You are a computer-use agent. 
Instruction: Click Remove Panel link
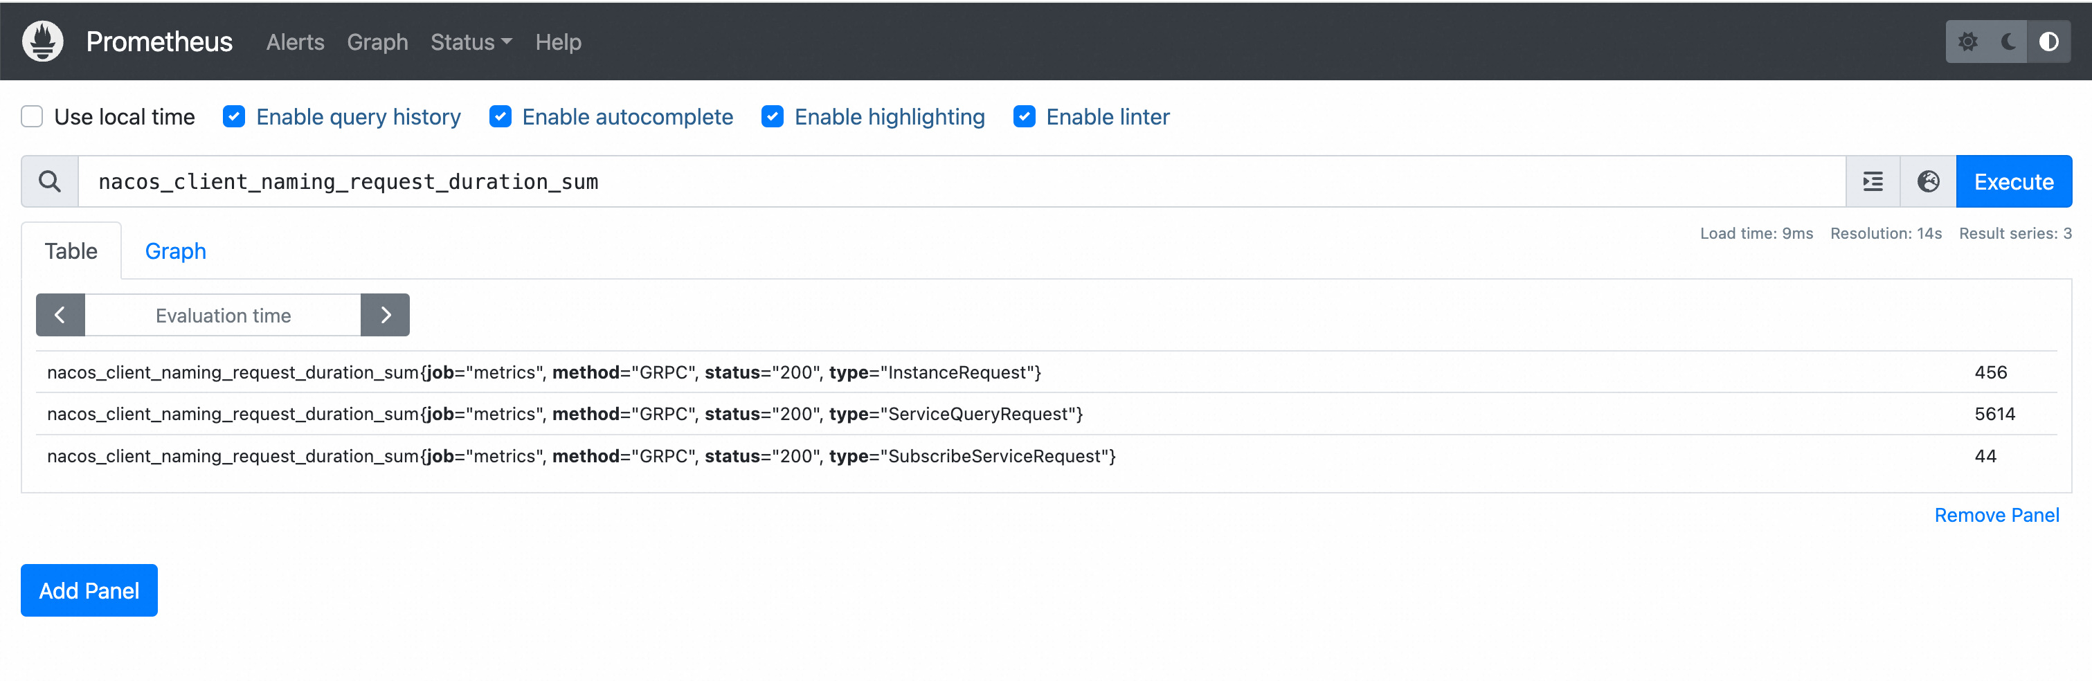(1996, 515)
